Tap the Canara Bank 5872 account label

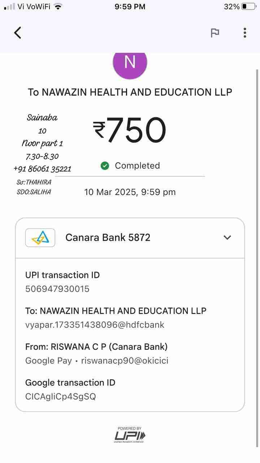pyautogui.click(x=108, y=238)
